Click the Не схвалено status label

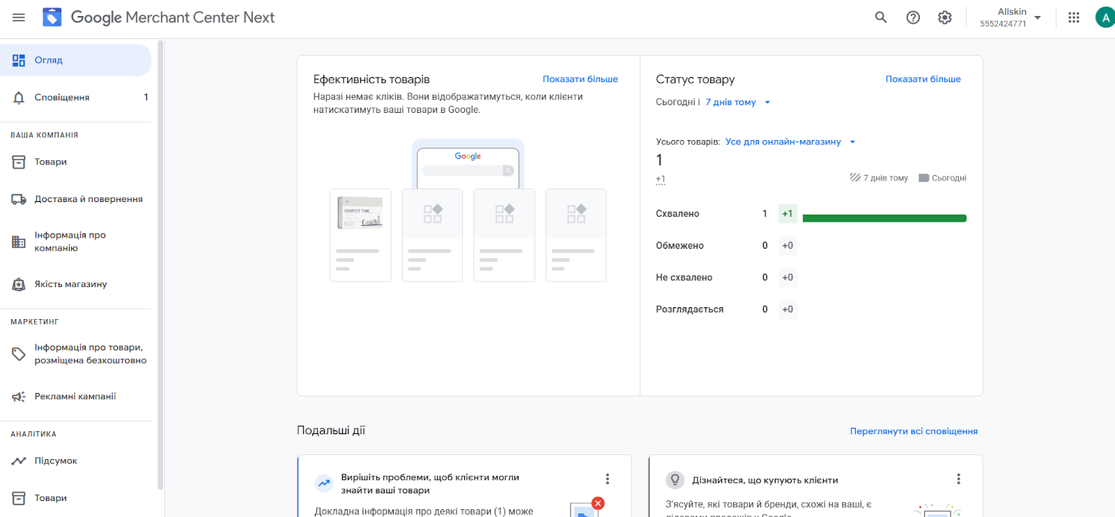[684, 277]
